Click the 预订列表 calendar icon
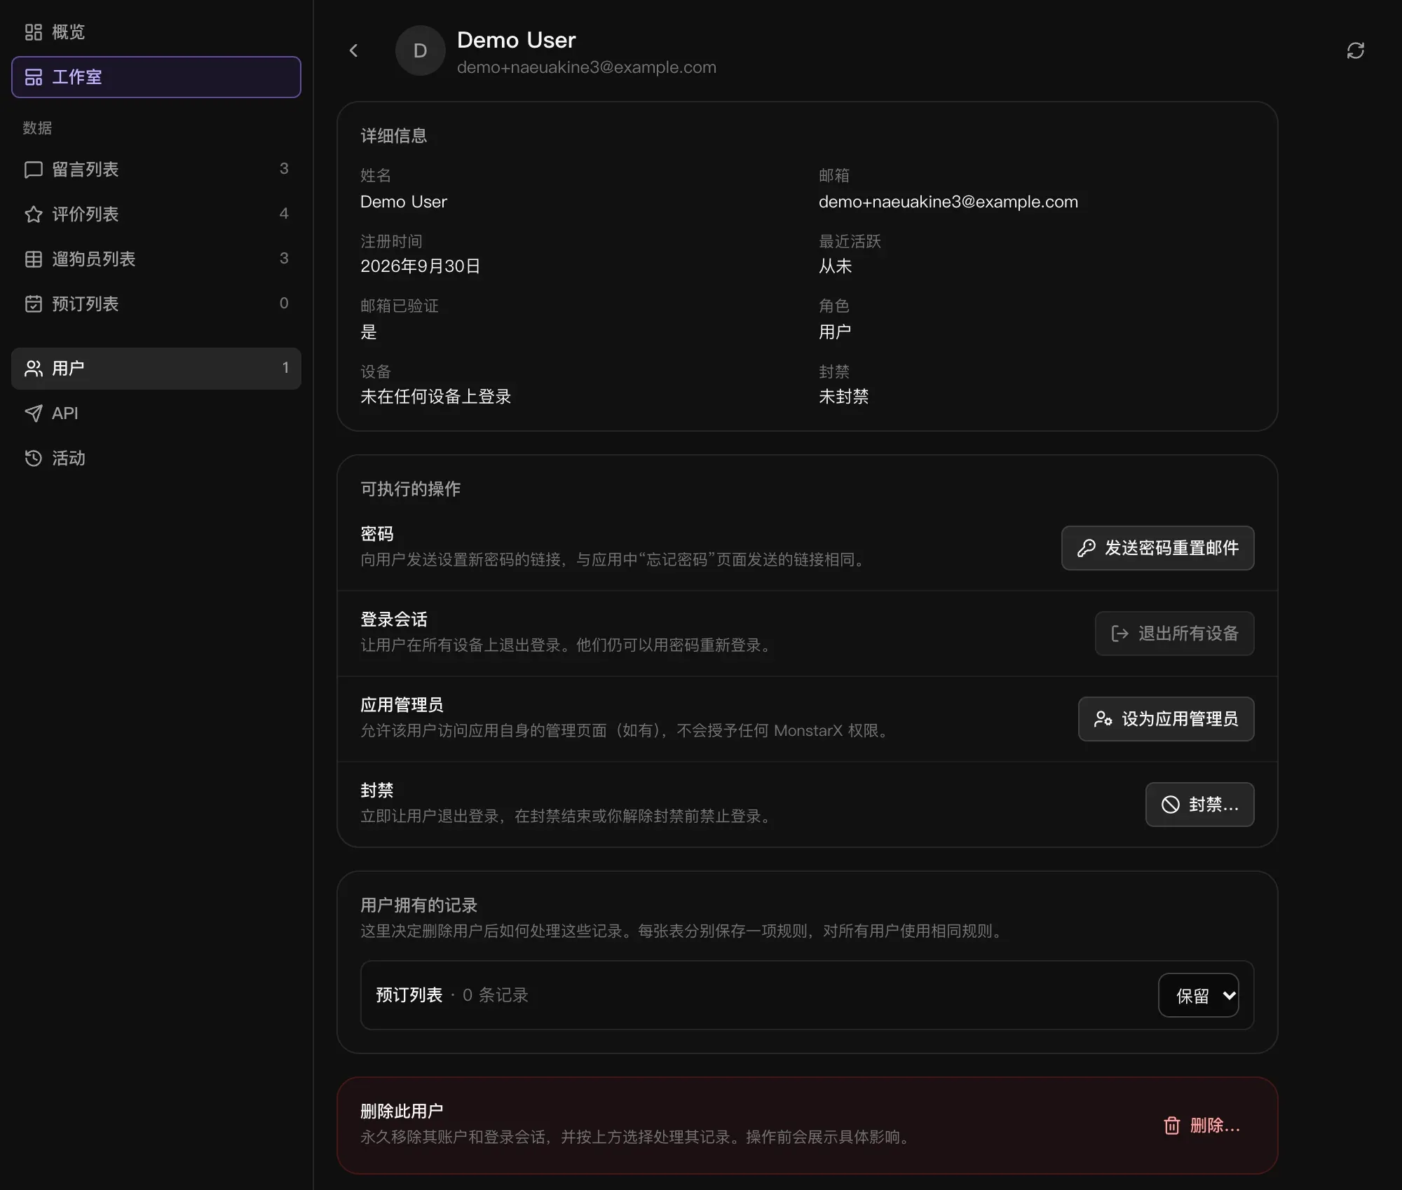This screenshot has height=1190, width=1402. pos(34,304)
